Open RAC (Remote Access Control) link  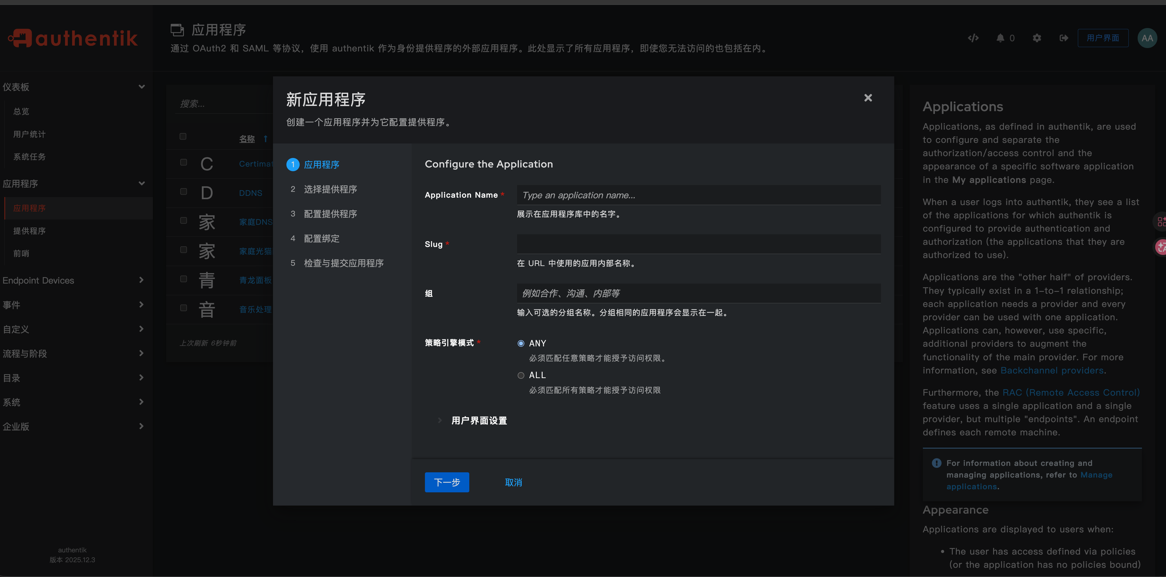pyautogui.click(x=1071, y=393)
